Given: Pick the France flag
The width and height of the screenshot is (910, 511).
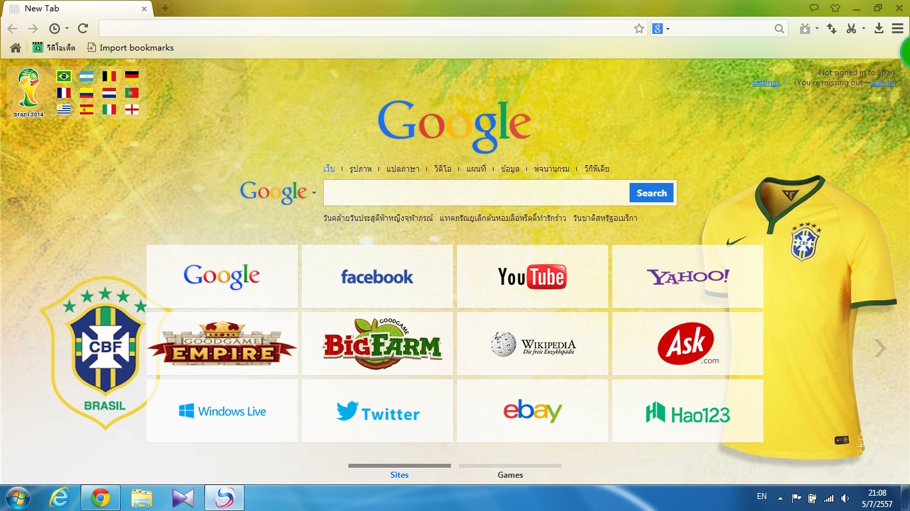Looking at the screenshot, I should tap(64, 92).
